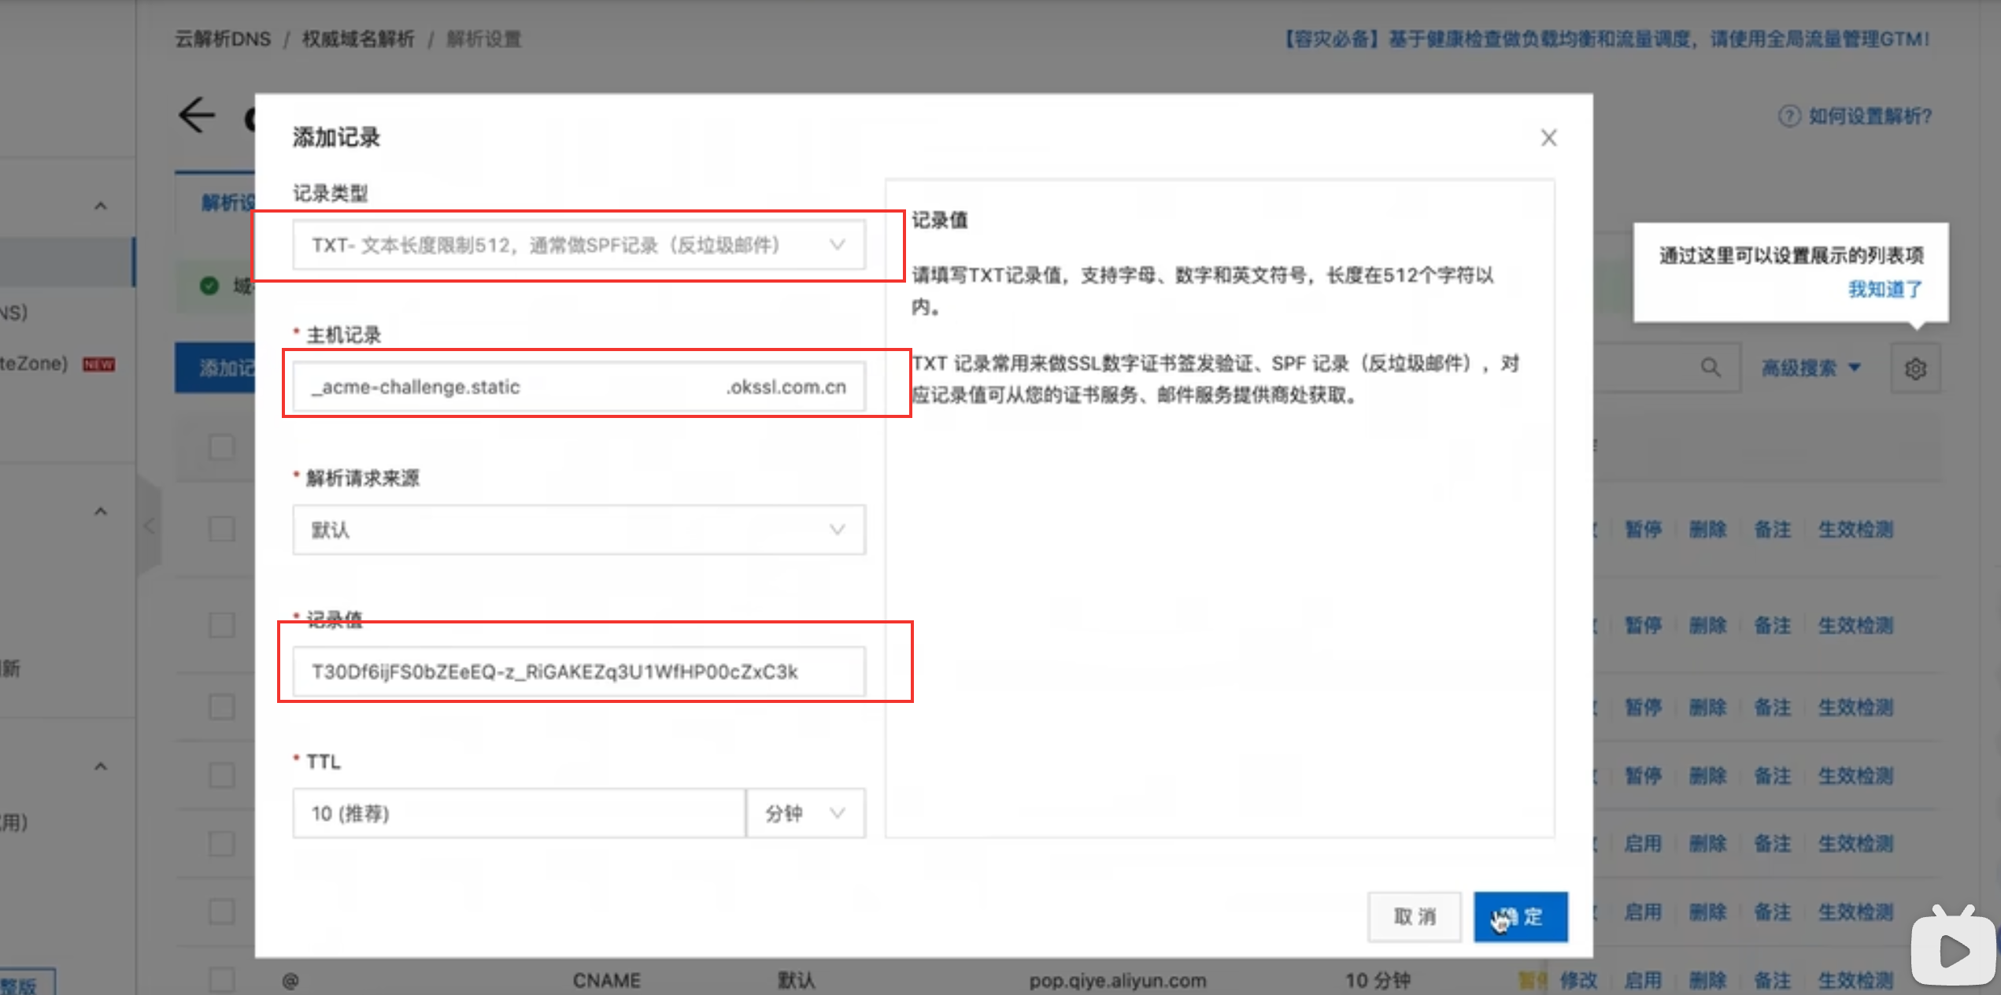Click the back arrow icon
Image resolution: width=2001 pixels, height=995 pixels.
point(197,116)
